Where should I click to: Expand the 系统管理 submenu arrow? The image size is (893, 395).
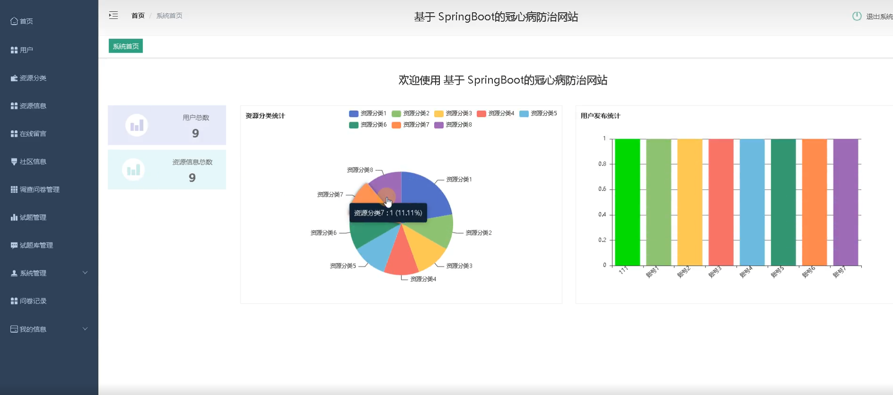pyautogui.click(x=85, y=273)
